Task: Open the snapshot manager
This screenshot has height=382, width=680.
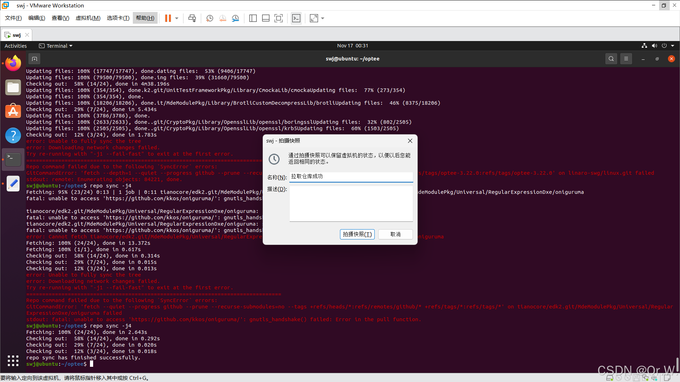Action: (x=236, y=18)
